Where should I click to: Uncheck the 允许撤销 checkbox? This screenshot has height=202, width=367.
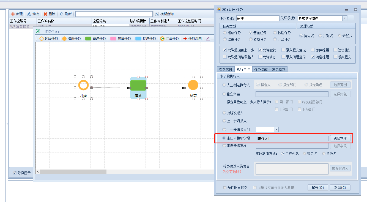click(260, 50)
